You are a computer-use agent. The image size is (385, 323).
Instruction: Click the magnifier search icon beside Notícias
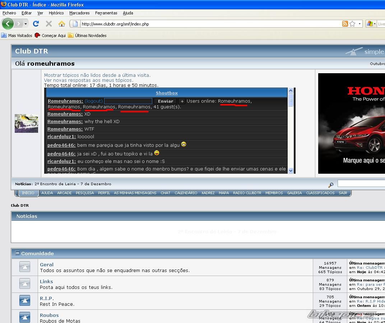pos(331,185)
